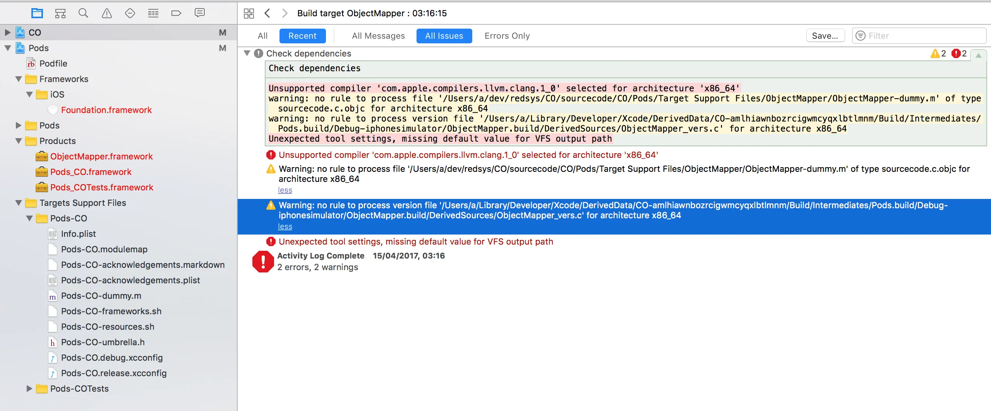
Task: Open the Issue navigator warning-triangle icon
Action: [x=107, y=13]
